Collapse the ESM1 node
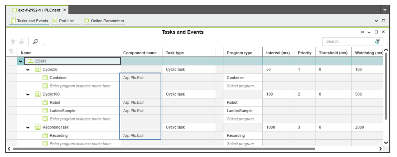Viewport: 397px width, 157px height. 21,61
